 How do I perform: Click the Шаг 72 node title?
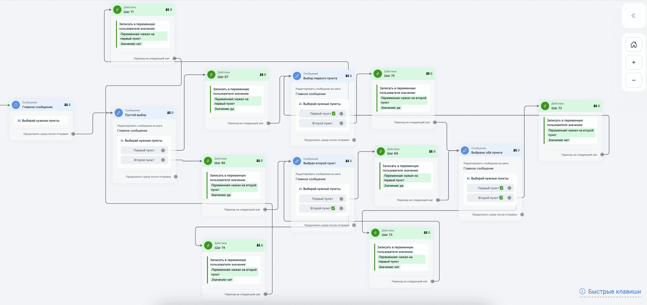556,108
